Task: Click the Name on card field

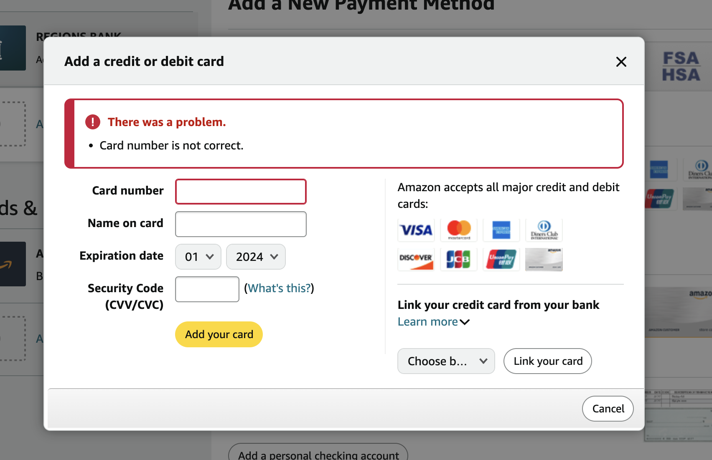Action: (x=241, y=224)
